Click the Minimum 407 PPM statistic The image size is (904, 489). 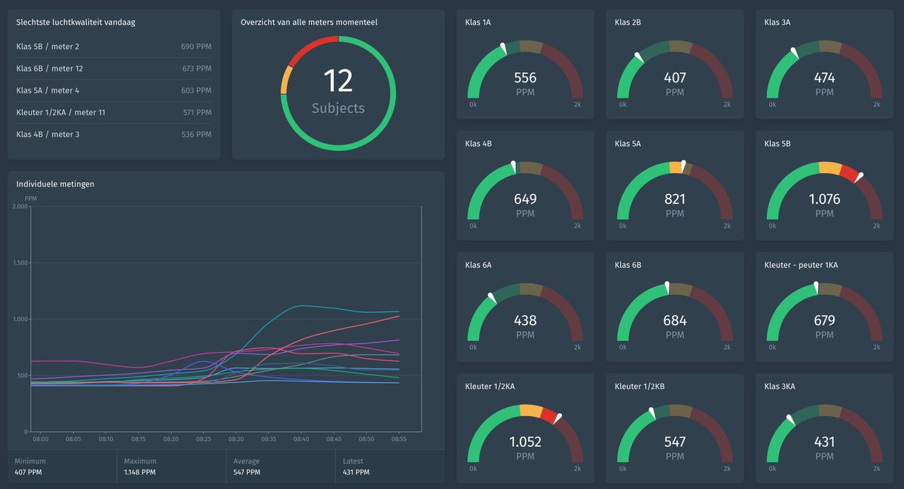click(62, 467)
